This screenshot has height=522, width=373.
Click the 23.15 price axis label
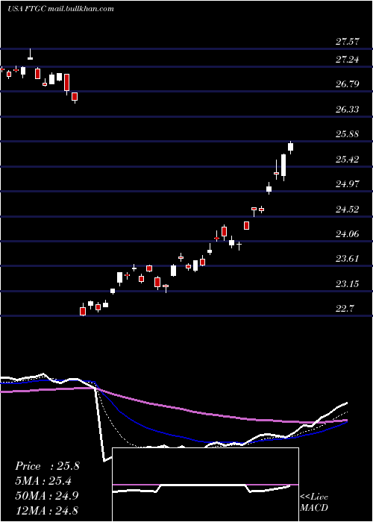[348, 283]
